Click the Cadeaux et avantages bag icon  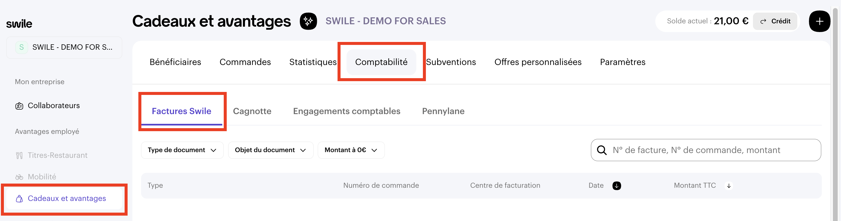tap(19, 199)
